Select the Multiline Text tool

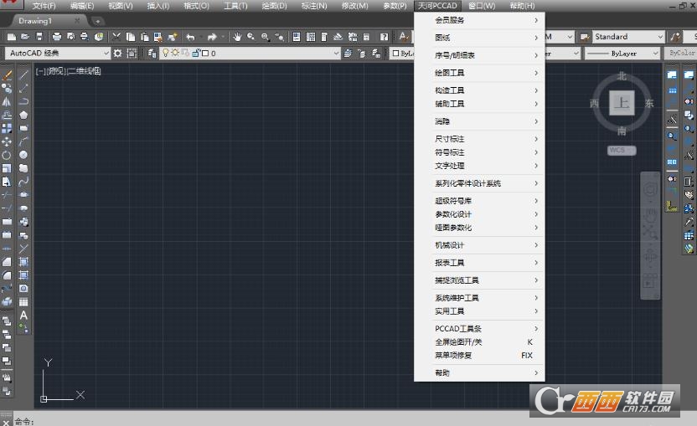tap(23, 315)
